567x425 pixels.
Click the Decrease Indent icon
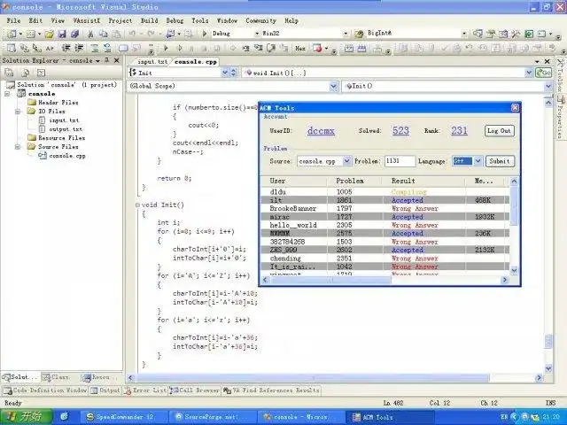(66, 48)
